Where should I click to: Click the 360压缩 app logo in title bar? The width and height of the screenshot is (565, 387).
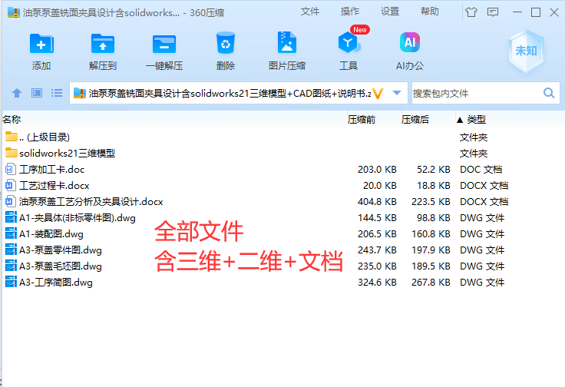[14, 12]
